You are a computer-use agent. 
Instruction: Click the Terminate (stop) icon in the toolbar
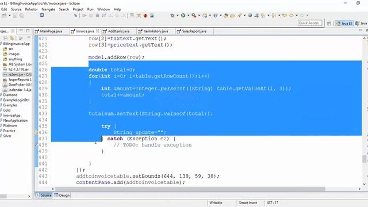(x=97, y=16)
